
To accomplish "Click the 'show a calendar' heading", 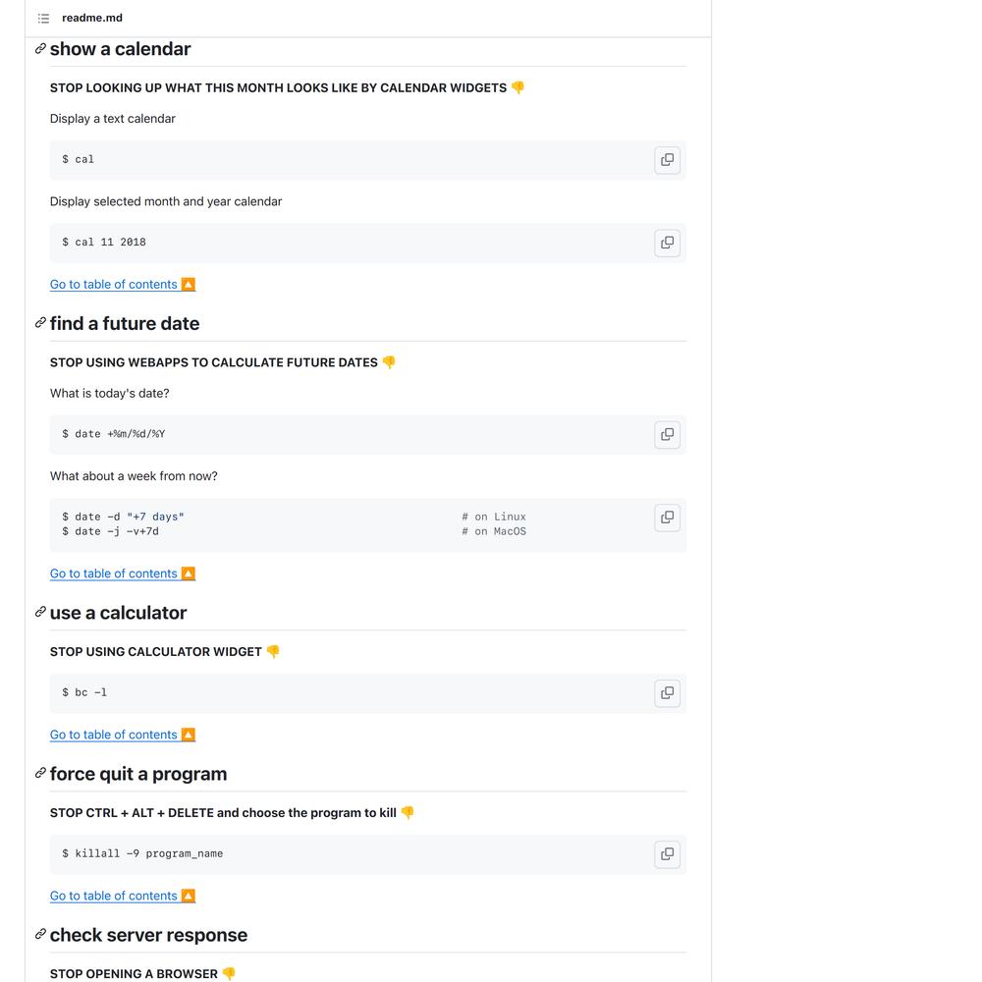I will point(120,49).
